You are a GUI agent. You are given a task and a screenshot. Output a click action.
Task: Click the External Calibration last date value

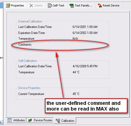point(85,27)
